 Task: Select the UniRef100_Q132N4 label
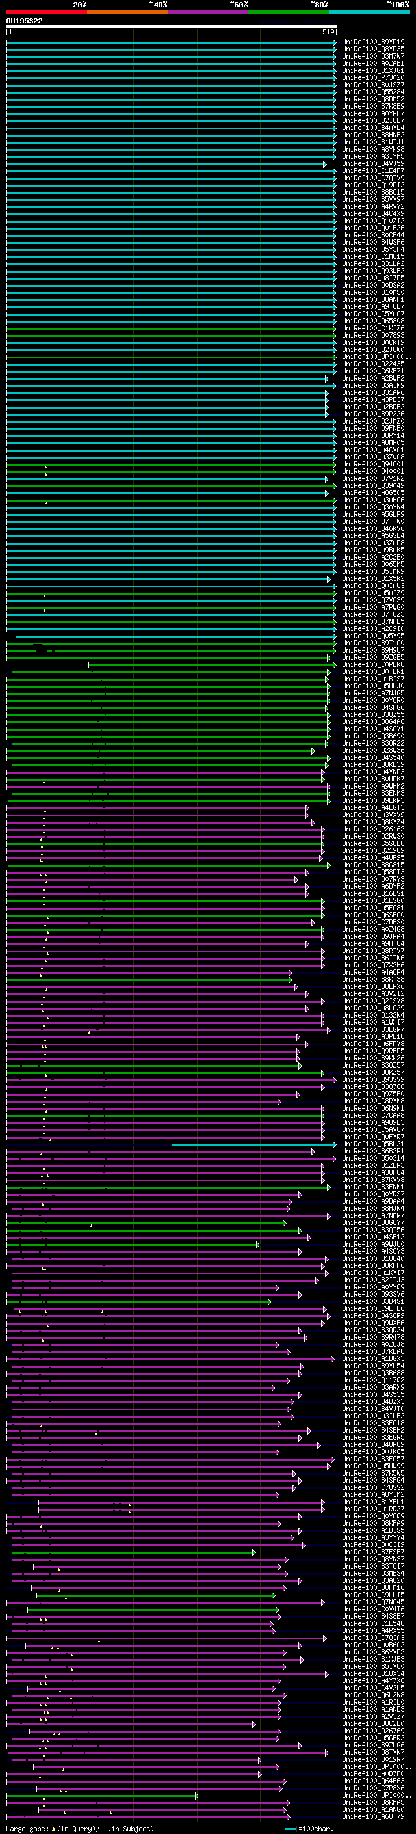(373, 1016)
